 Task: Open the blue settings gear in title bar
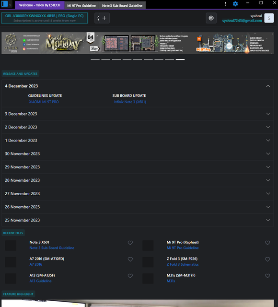pos(235,4)
